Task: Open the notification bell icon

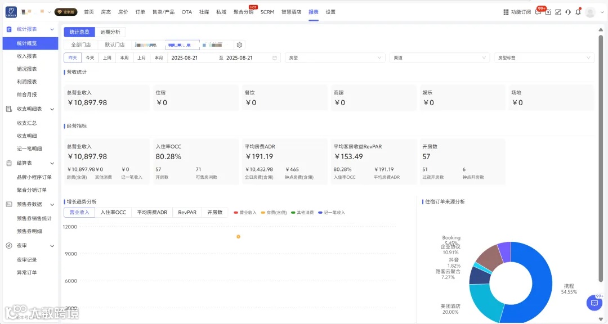Action: (x=579, y=12)
